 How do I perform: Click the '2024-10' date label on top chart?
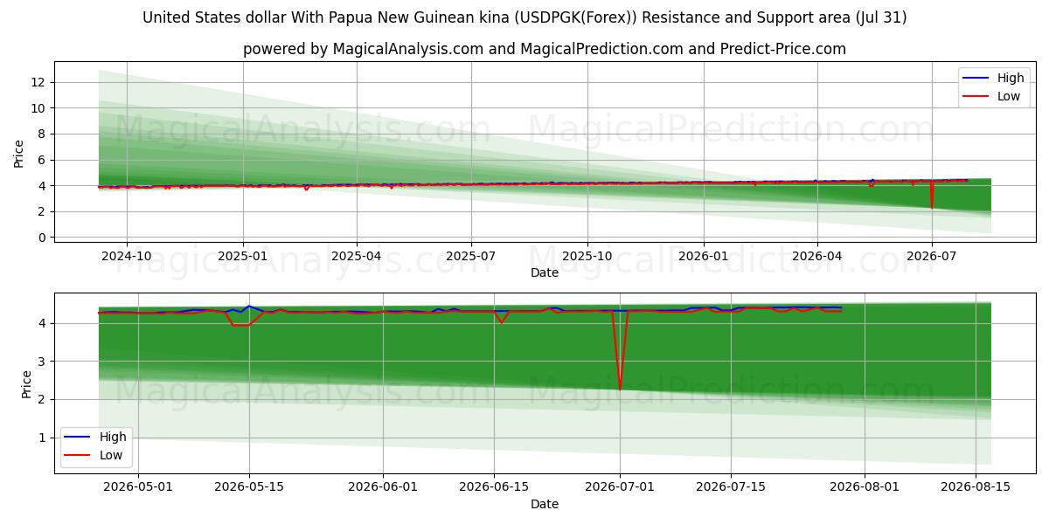[127, 255]
